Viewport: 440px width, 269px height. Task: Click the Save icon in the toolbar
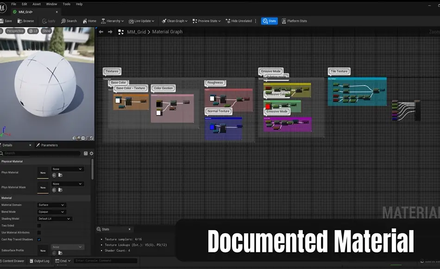6,20
